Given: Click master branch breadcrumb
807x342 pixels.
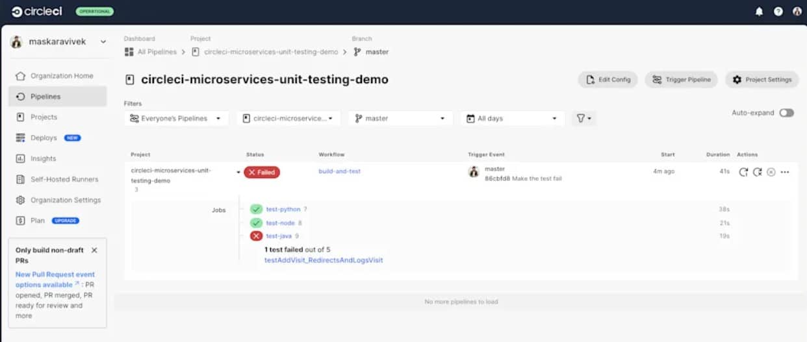Looking at the screenshot, I should (x=378, y=52).
